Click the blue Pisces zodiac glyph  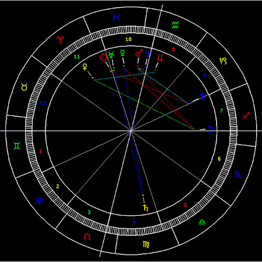(116, 17)
